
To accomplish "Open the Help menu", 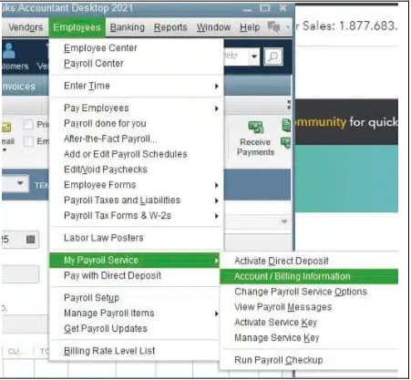I will click(x=250, y=27).
